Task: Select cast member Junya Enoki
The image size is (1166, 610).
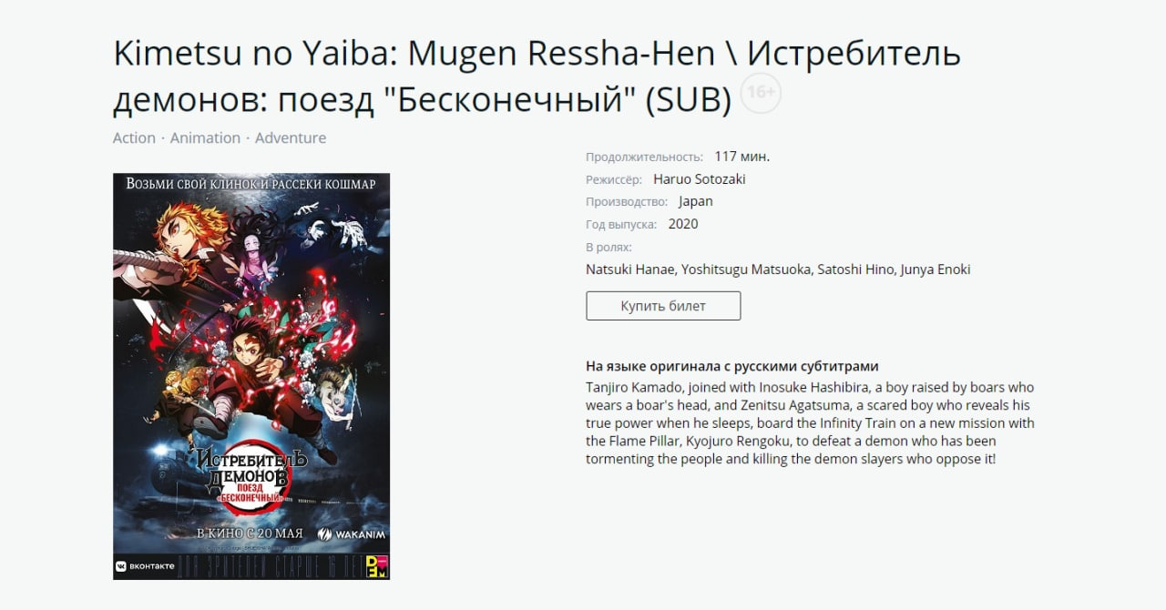Action: 936,269
